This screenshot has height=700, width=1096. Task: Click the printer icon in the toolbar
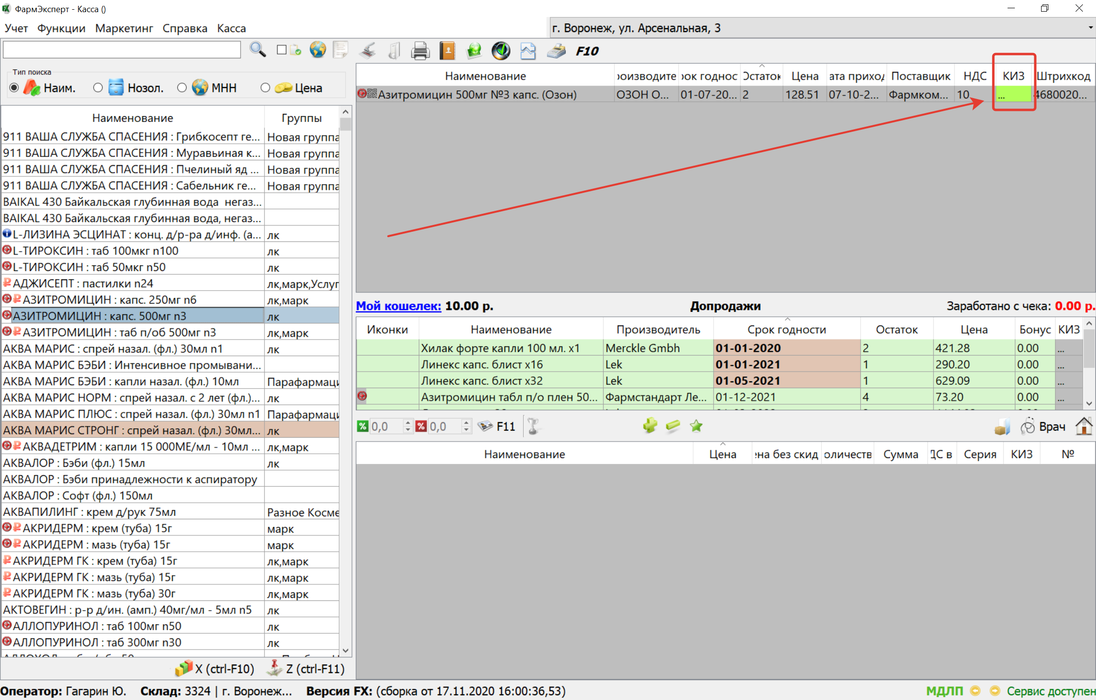point(420,51)
